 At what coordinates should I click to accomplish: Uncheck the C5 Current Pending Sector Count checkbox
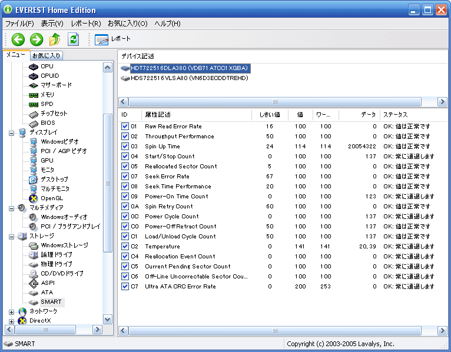click(125, 266)
